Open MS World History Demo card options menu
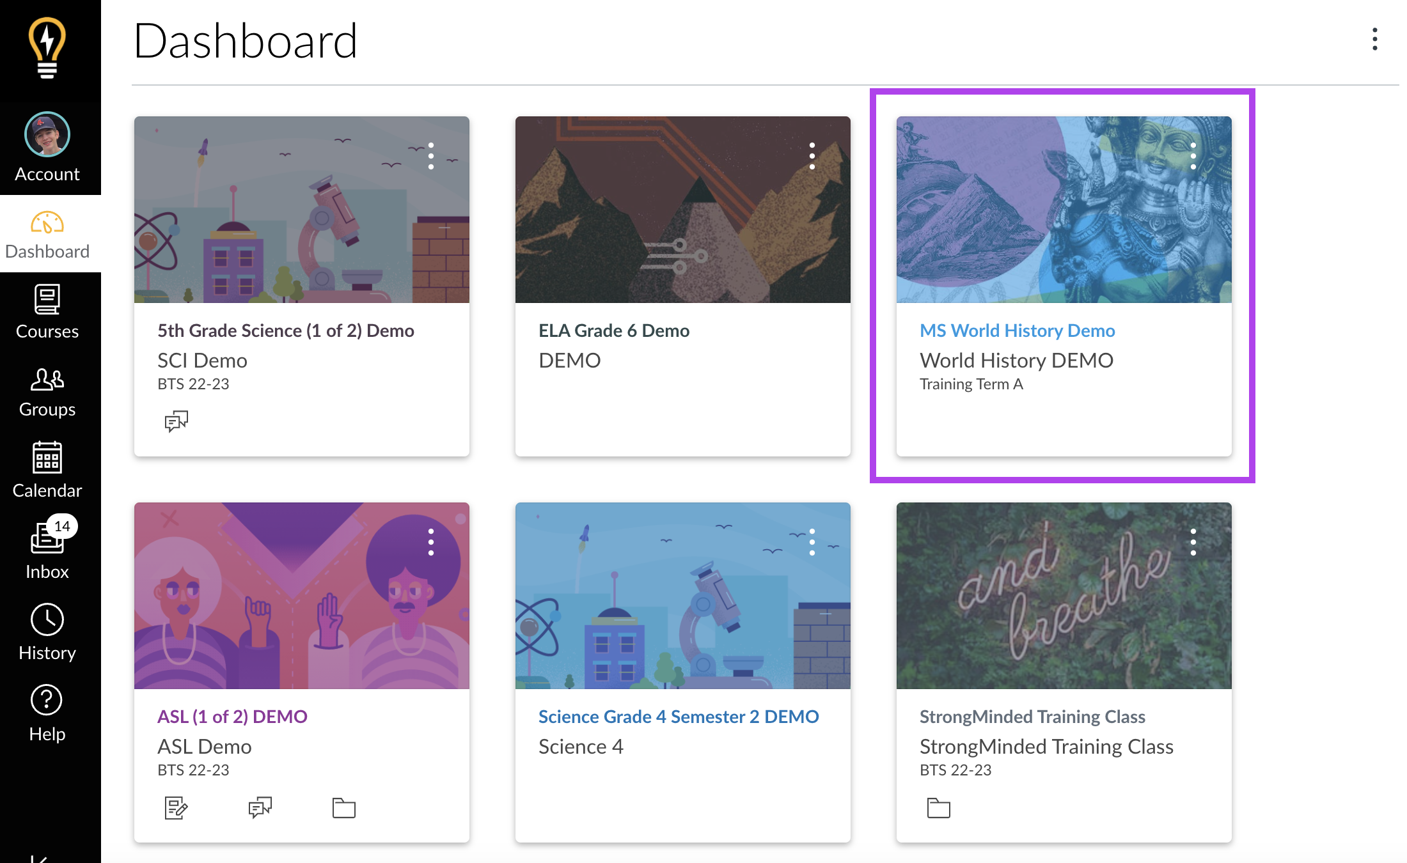Screen dimensions: 1407x863 click(x=1193, y=156)
